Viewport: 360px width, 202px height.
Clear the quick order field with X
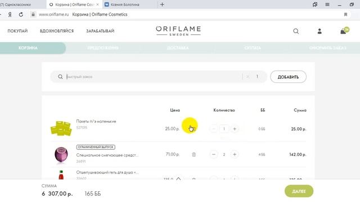click(247, 77)
